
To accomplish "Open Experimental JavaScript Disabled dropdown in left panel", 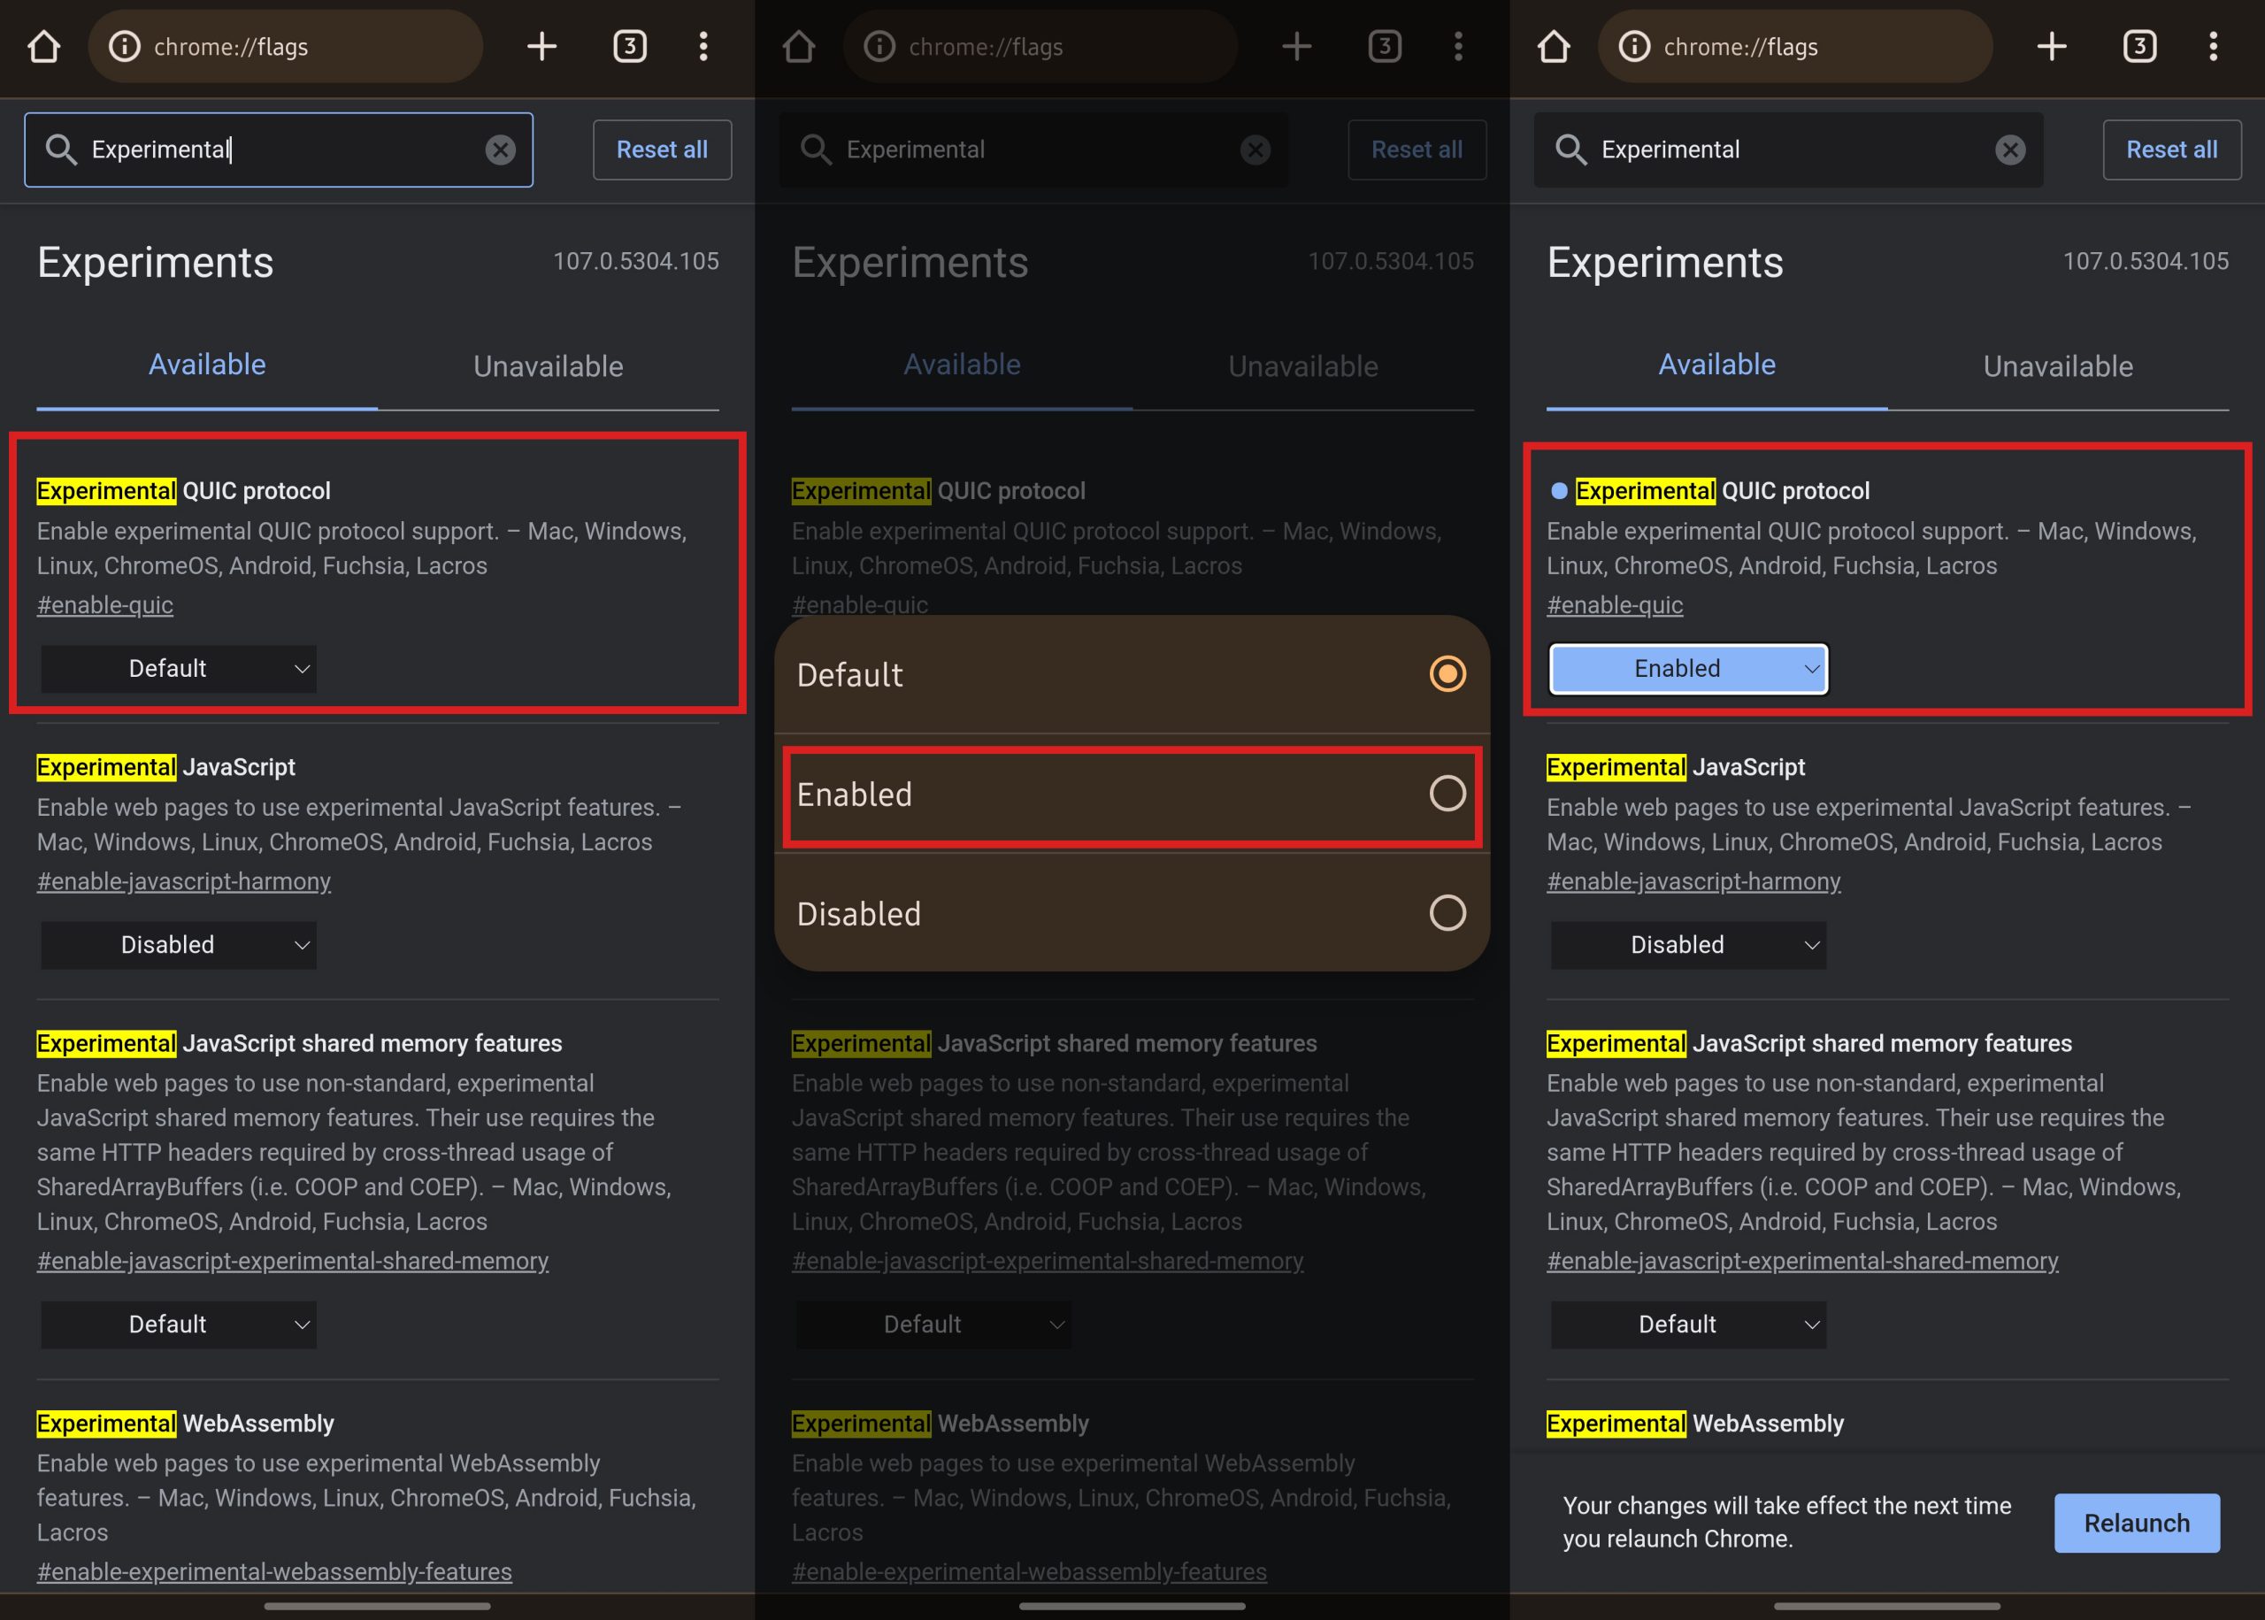I will tap(179, 945).
